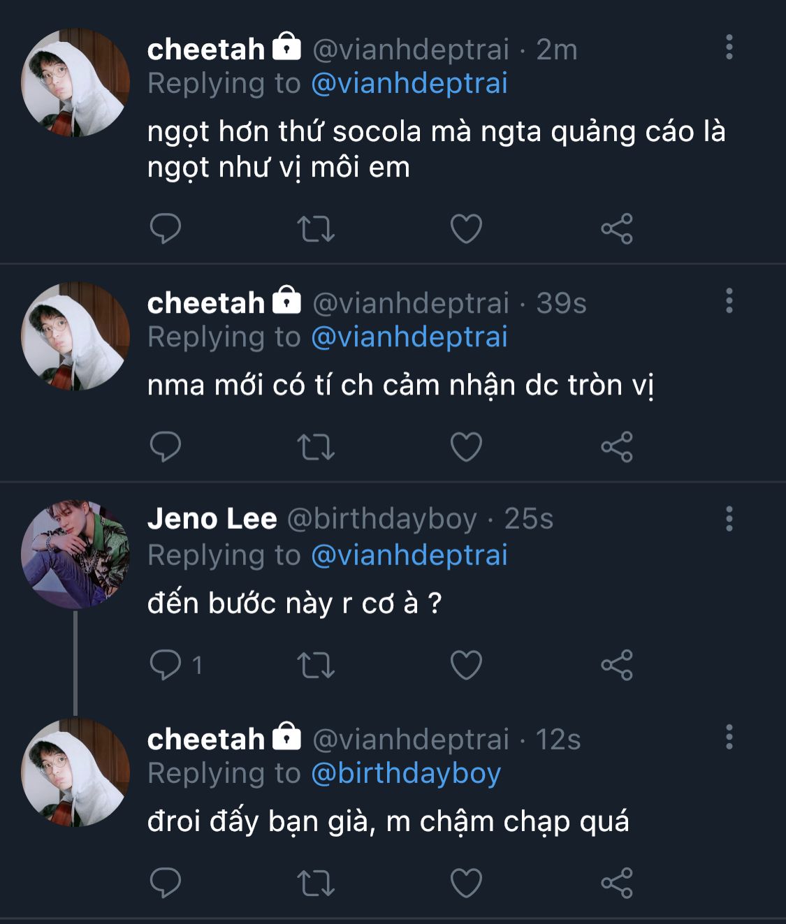Like Jeno Lee's tweet

[x=466, y=665]
